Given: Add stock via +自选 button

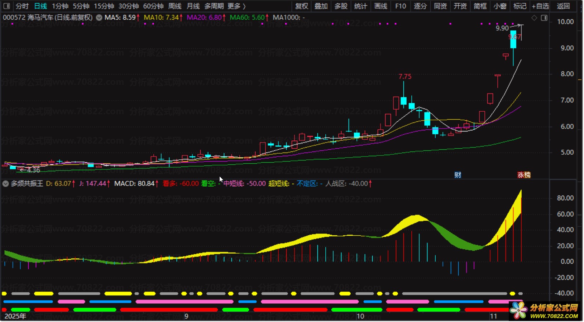Looking at the screenshot, I should point(540,6).
